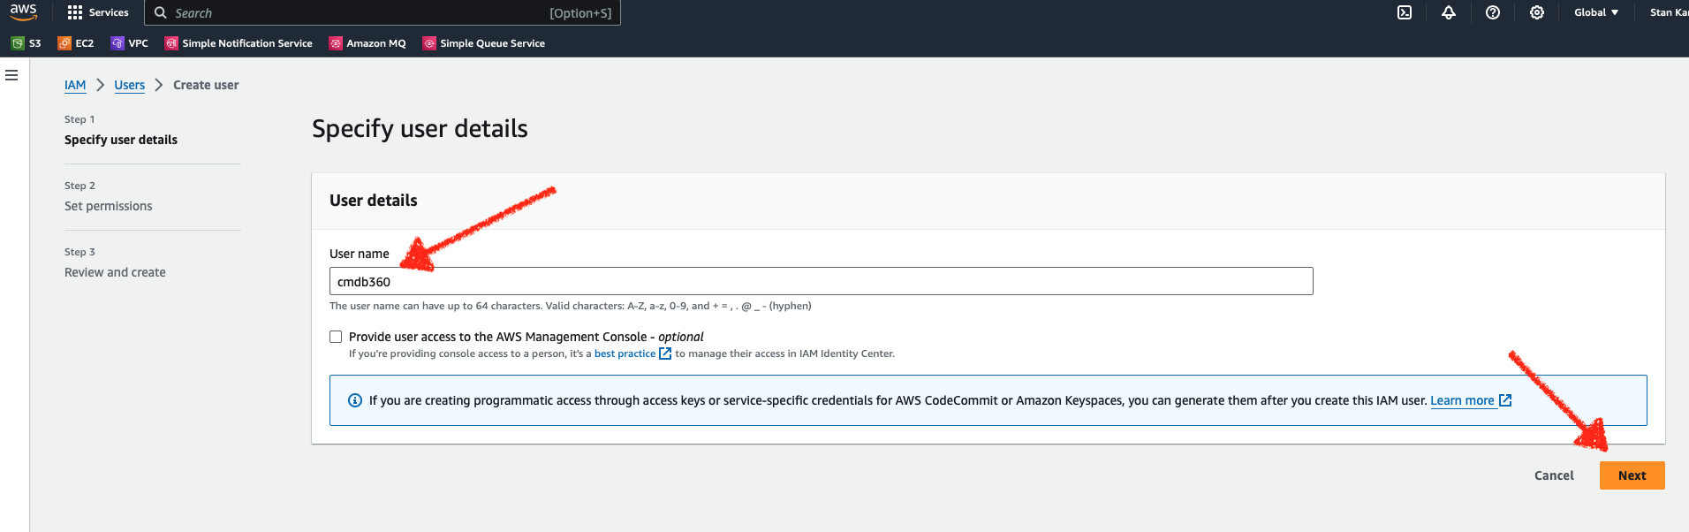Click the Next button

point(1632,475)
